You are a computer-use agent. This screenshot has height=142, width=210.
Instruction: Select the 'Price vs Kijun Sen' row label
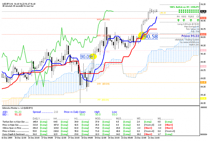tap(15, 125)
